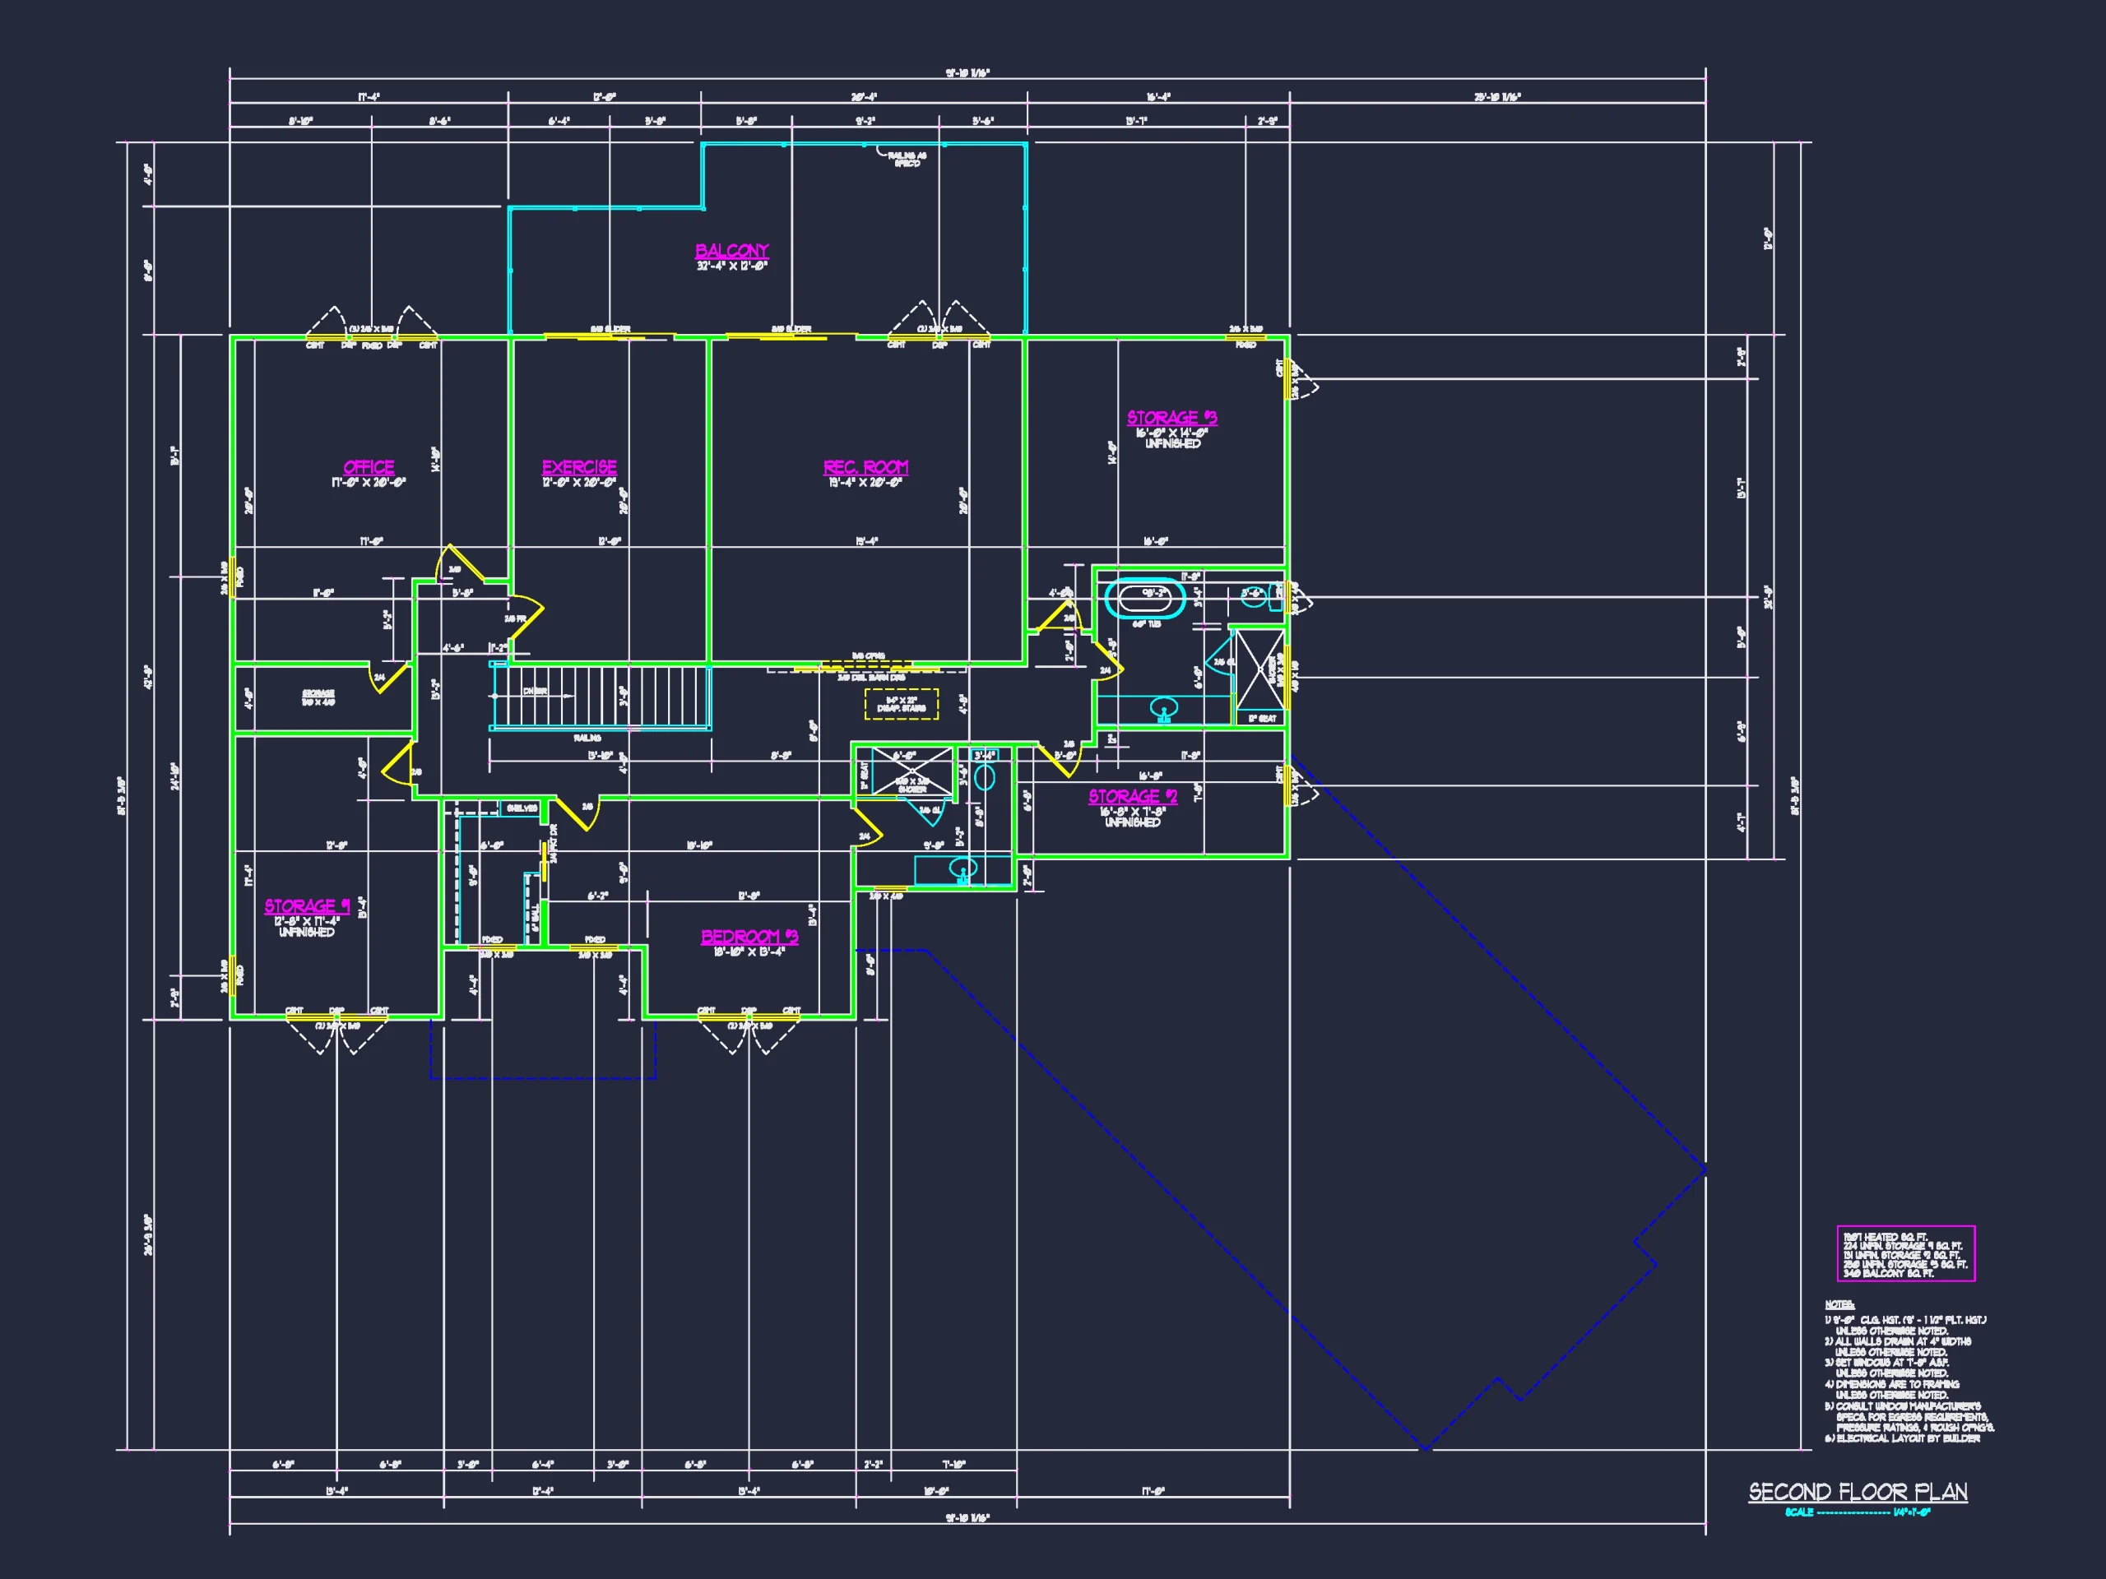The height and width of the screenshot is (1579, 2106).
Task: Select the BALCONY SQ. FT. line
Action: 1888,1273
